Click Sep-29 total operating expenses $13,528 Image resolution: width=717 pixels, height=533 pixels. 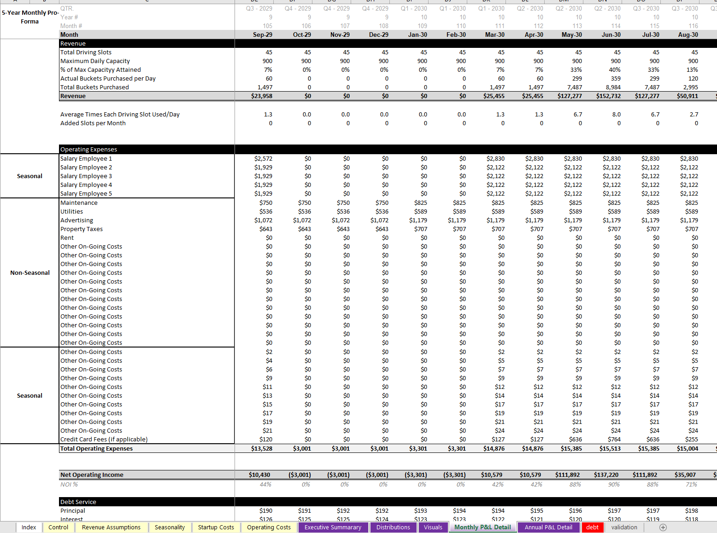coord(261,448)
